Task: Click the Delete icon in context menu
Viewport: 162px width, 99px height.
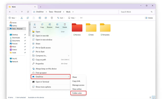Action: click(65, 24)
